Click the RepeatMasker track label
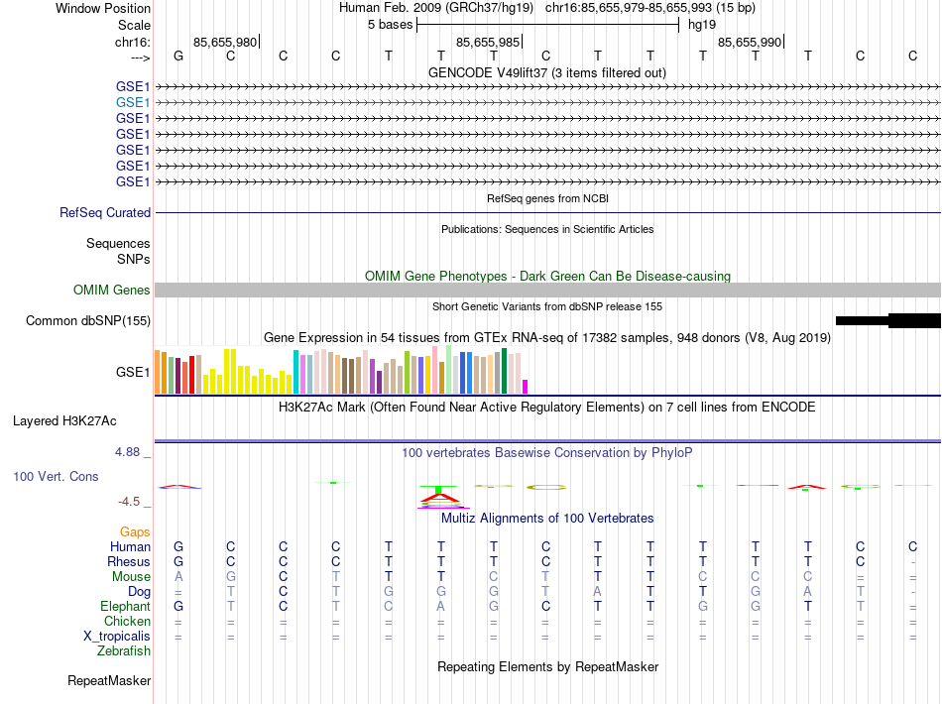 pyautogui.click(x=109, y=680)
